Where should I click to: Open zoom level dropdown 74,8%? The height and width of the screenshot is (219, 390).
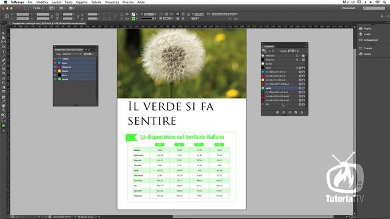(x=38, y=8)
